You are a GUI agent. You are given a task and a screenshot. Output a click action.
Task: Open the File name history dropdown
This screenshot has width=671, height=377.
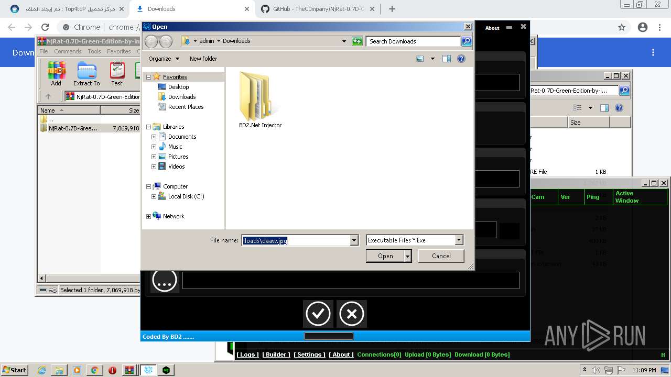[354, 240]
